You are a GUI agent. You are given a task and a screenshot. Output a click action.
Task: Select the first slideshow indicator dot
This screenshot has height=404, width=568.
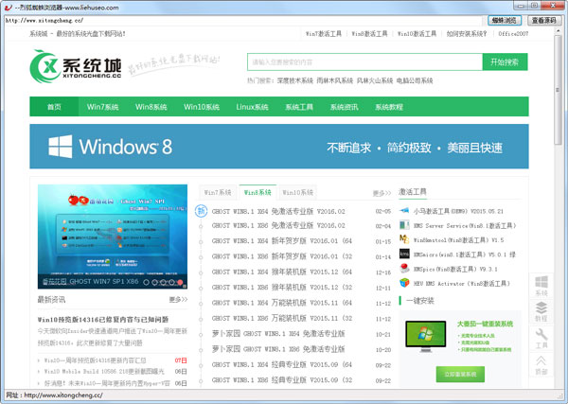(x=146, y=282)
